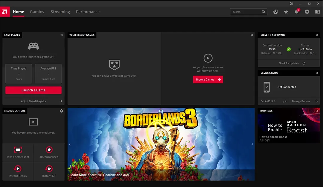
Task: Click the favorites star icon
Action: 286,12
